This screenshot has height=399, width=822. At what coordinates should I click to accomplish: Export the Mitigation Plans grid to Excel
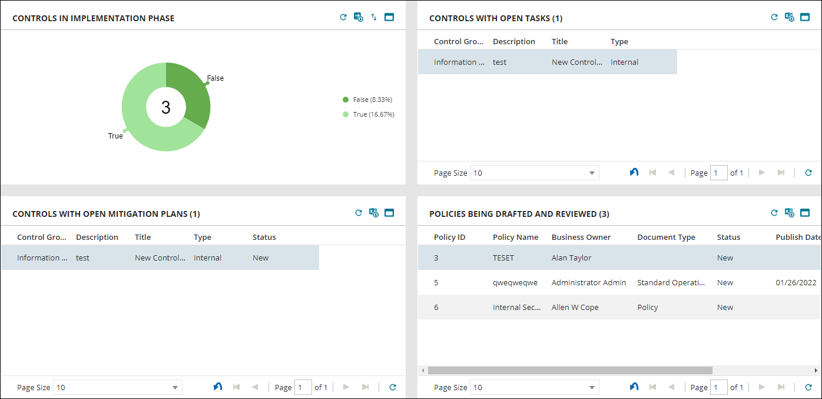374,213
